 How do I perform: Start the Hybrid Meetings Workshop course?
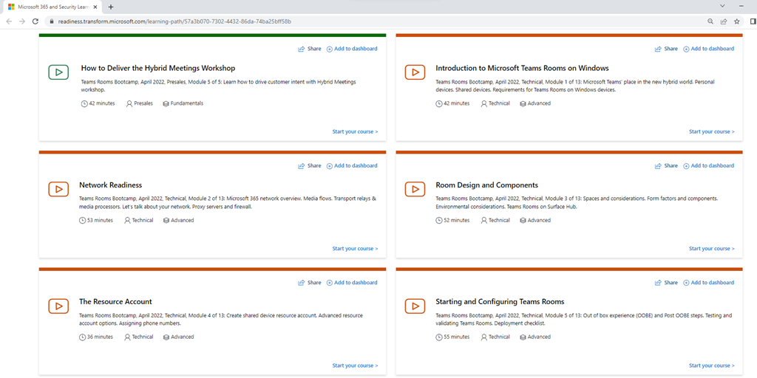(355, 131)
